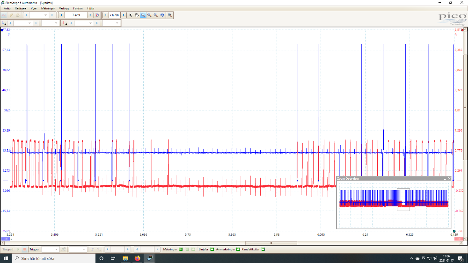The width and height of the screenshot is (468, 263).
Task: Click the zoom-out magnifier tool
Action: coord(155,15)
